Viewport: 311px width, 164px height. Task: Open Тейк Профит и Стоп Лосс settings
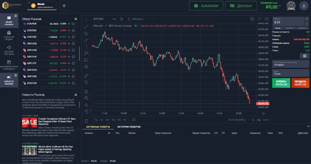[x=291, y=64]
